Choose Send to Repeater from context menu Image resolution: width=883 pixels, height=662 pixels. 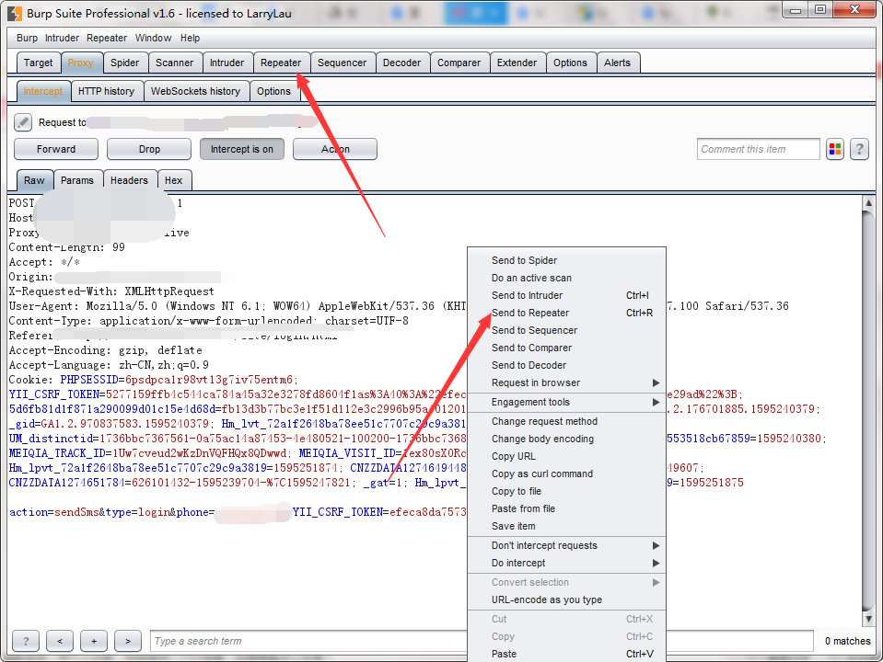pos(566,313)
